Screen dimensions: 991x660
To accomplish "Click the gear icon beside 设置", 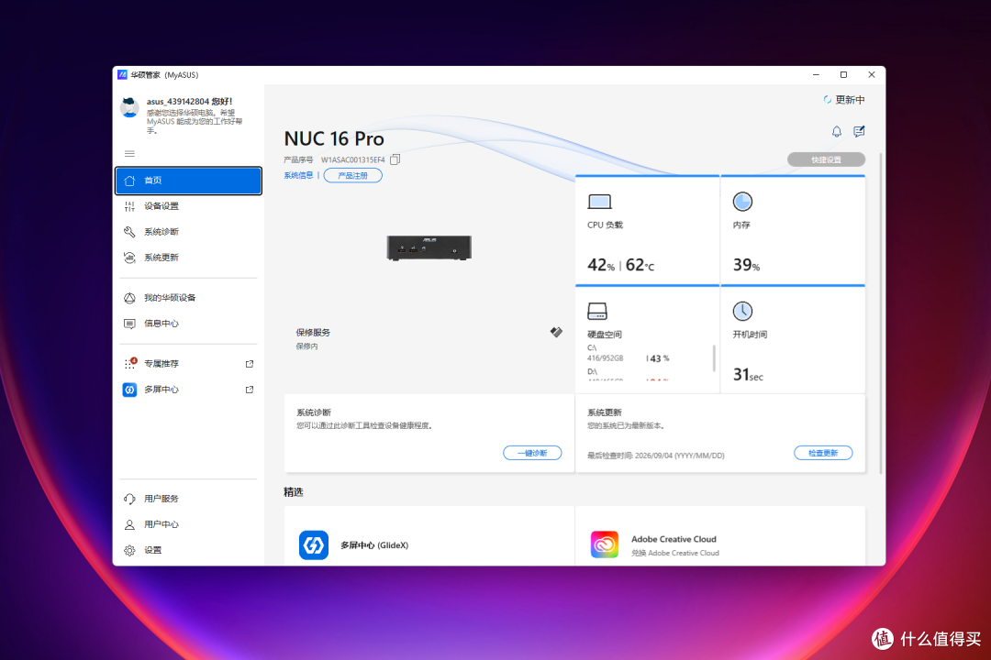I will [129, 550].
